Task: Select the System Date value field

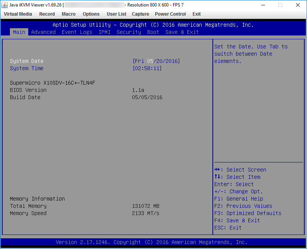Action: [156, 61]
